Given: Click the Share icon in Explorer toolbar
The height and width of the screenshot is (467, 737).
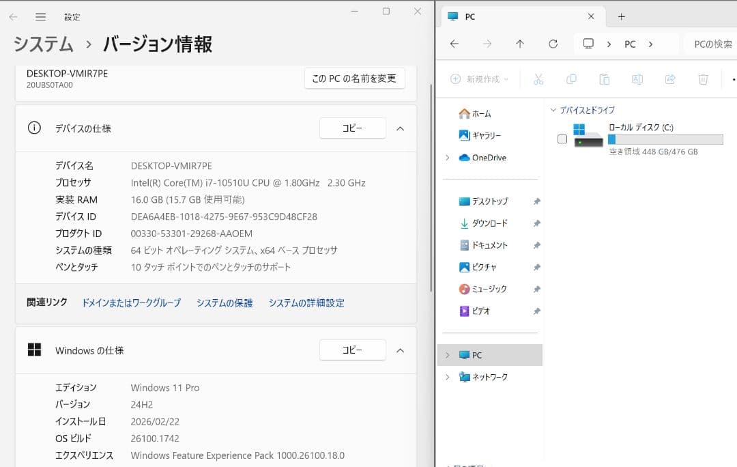Looking at the screenshot, I should click(x=670, y=79).
